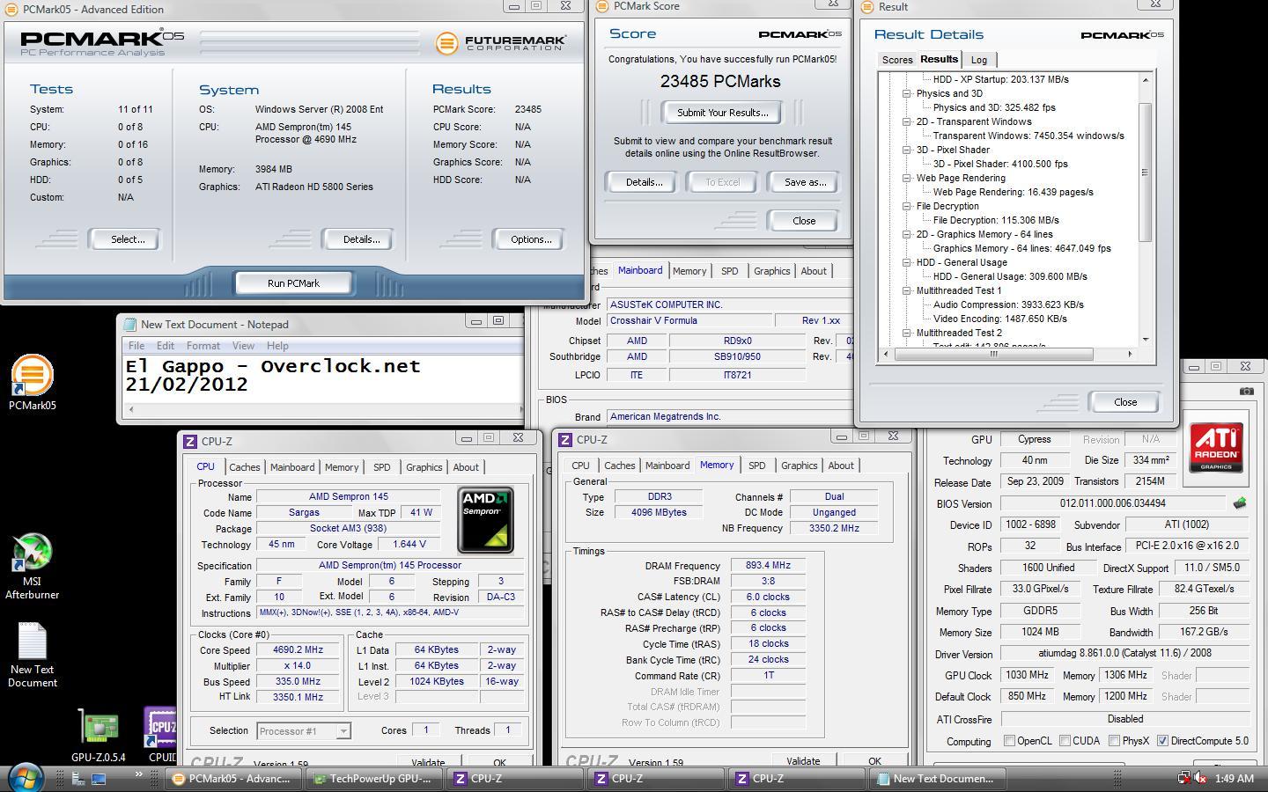The height and width of the screenshot is (792, 1268).
Task: Click the Server Manager quick launch icon
Action: coord(78,778)
